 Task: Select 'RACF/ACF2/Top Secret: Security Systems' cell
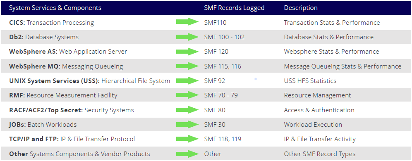pos(72,110)
